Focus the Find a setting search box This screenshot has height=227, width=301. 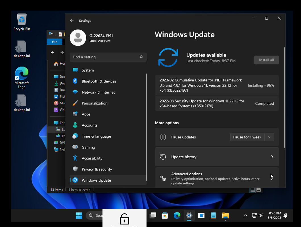pyautogui.click(x=108, y=57)
